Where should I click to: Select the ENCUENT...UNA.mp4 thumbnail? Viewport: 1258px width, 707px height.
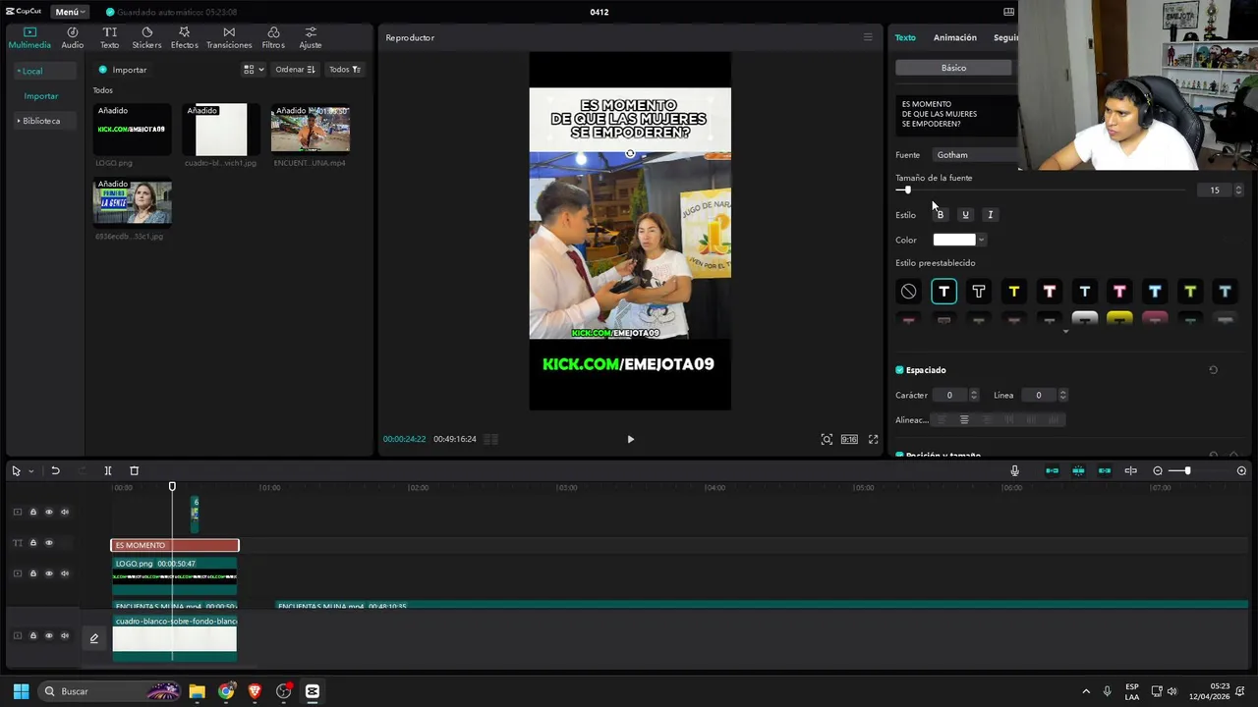[x=311, y=130]
